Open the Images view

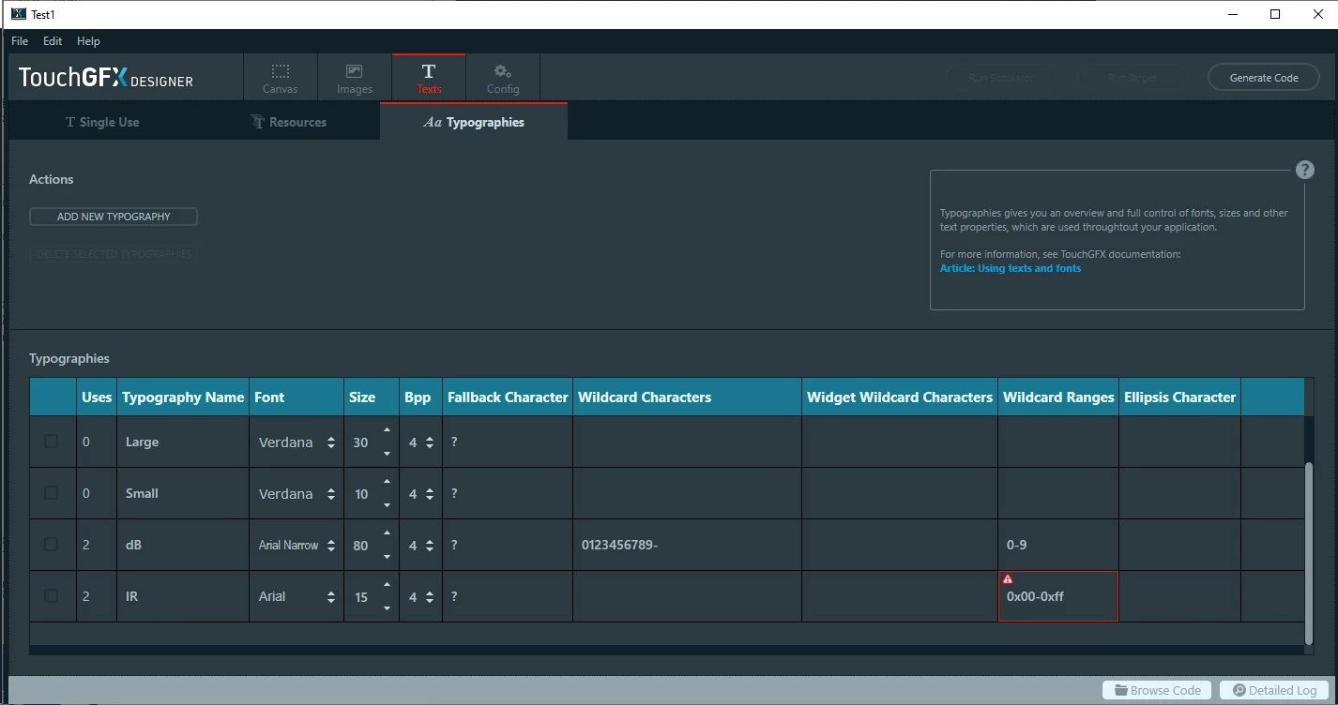355,78
